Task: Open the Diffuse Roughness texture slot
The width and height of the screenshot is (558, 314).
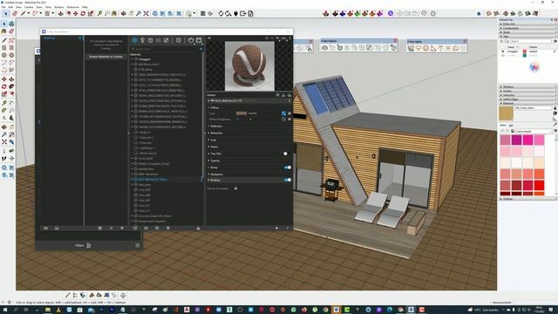Action: tap(283, 119)
